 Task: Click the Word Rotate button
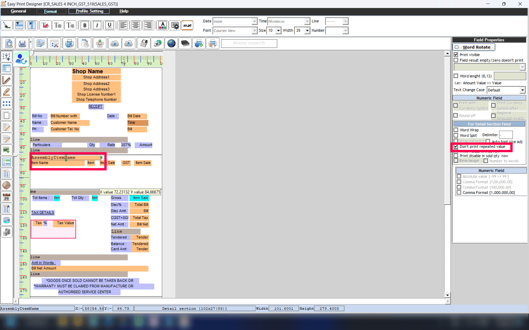(x=474, y=47)
